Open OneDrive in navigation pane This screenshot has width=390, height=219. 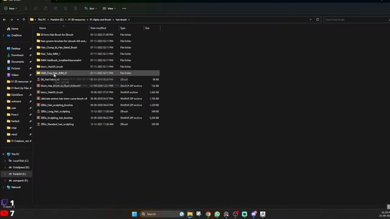[16, 35]
